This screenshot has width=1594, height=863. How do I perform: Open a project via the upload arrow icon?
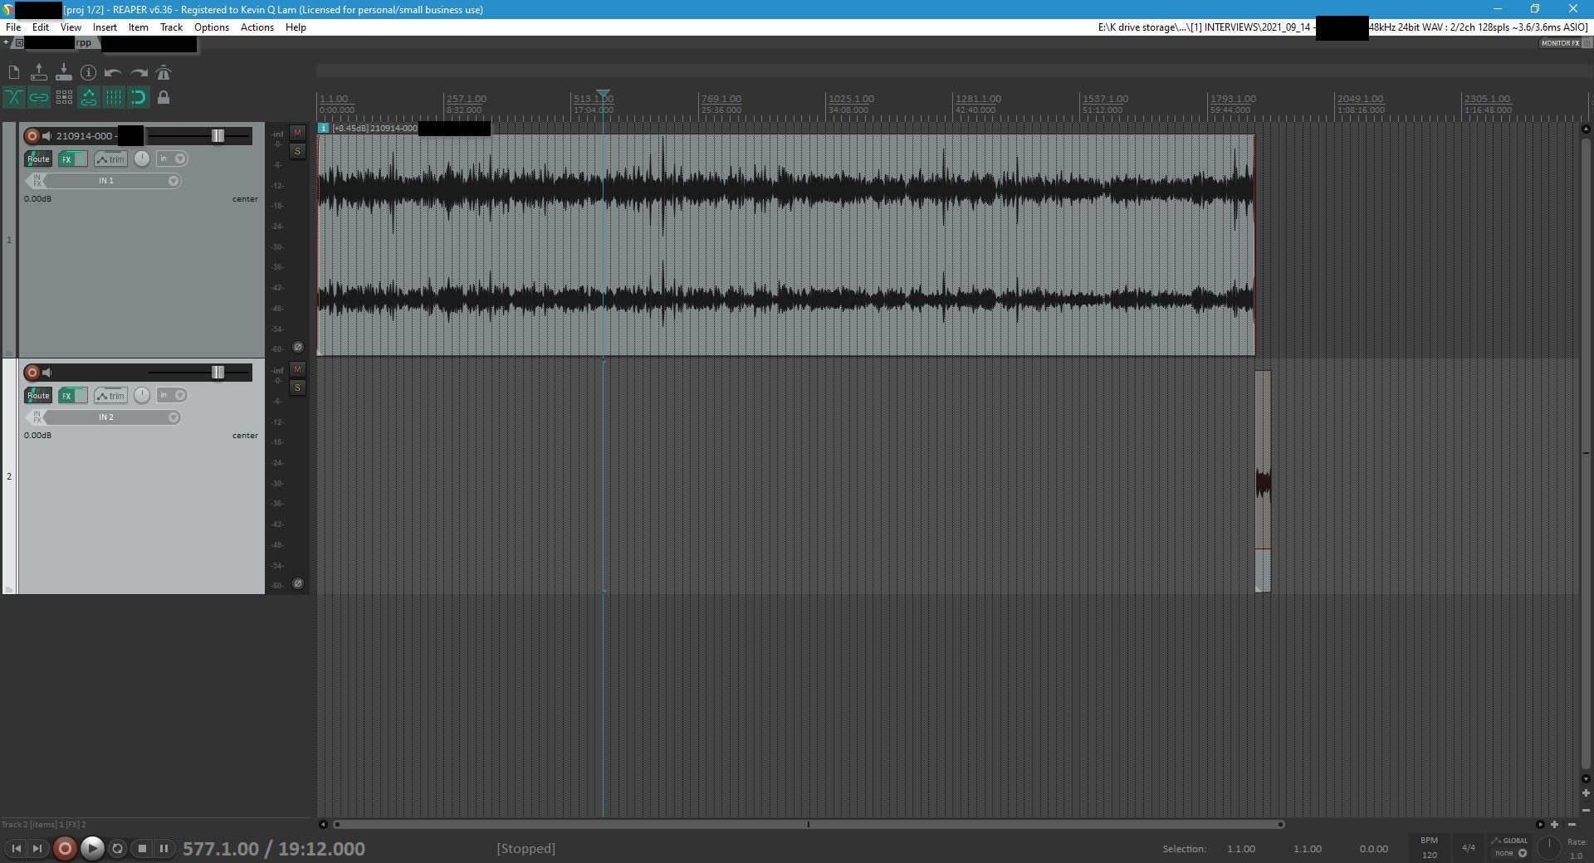tap(39, 73)
